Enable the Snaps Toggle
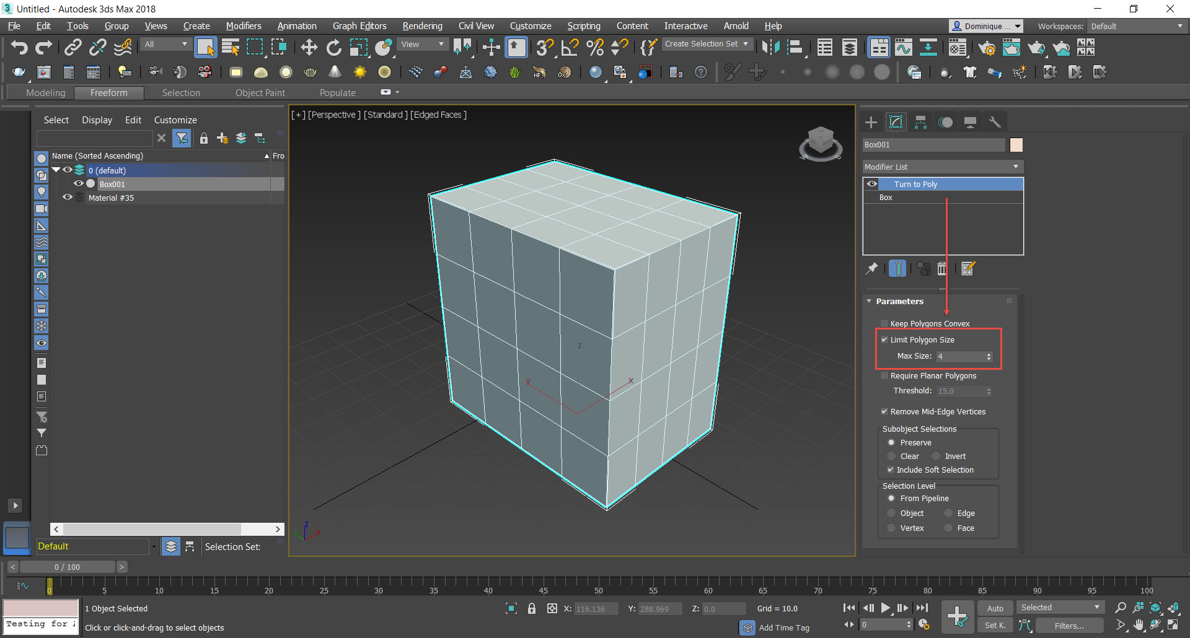Image resolution: width=1190 pixels, height=638 pixels. (545, 47)
